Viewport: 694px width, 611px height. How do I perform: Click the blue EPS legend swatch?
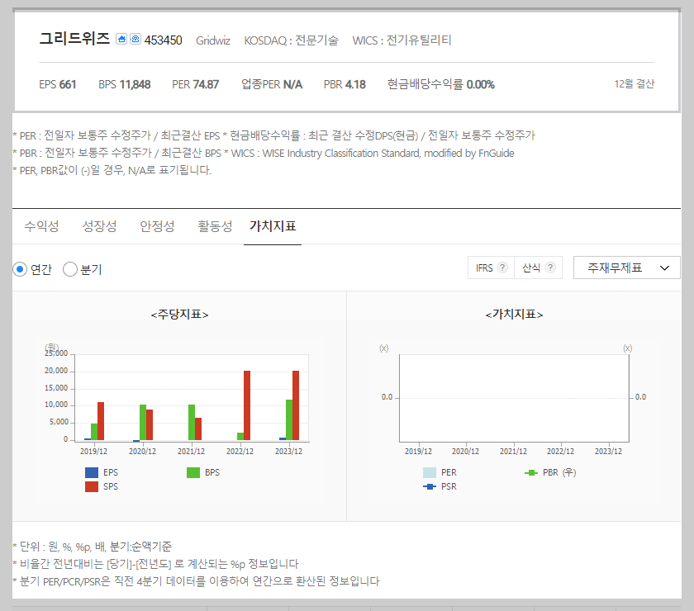coord(92,472)
